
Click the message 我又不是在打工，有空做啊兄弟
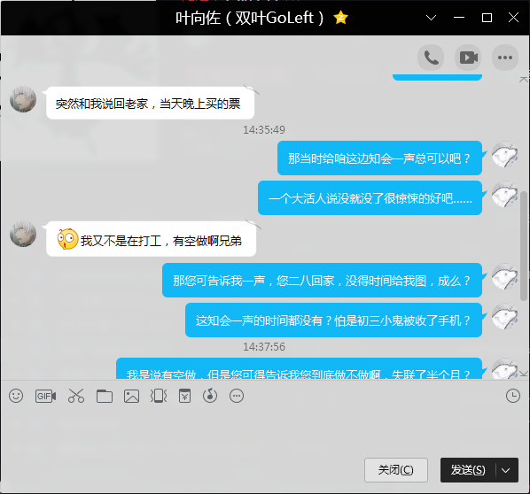pos(151,239)
